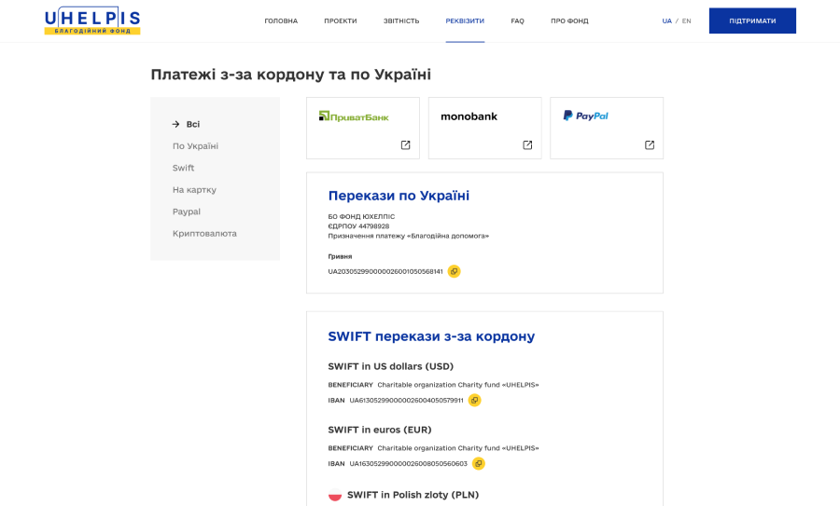Open the Звітність menu item
This screenshot has width=840, height=506.
pos(401,21)
